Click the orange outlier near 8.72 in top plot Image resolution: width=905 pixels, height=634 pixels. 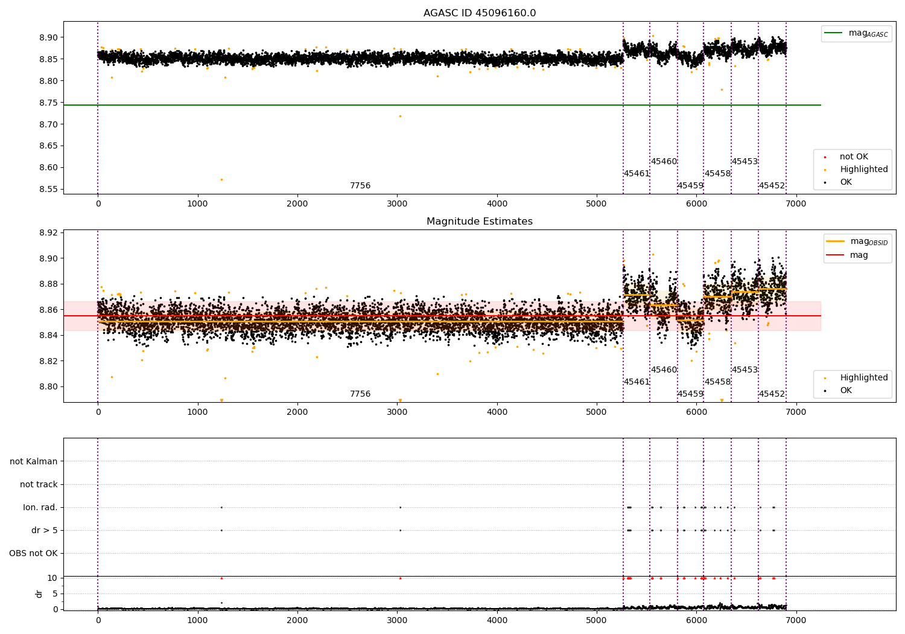point(400,116)
